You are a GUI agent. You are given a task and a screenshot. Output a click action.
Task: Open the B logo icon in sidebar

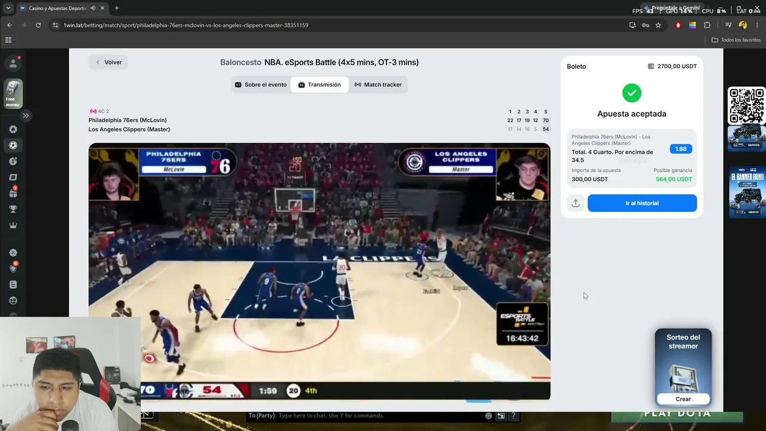tap(13, 177)
